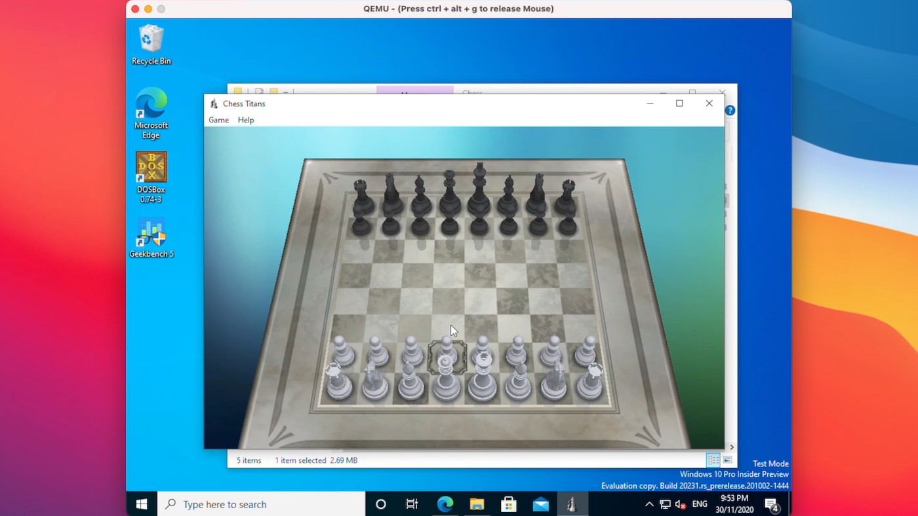Close the Chess Titans window

[709, 103]
